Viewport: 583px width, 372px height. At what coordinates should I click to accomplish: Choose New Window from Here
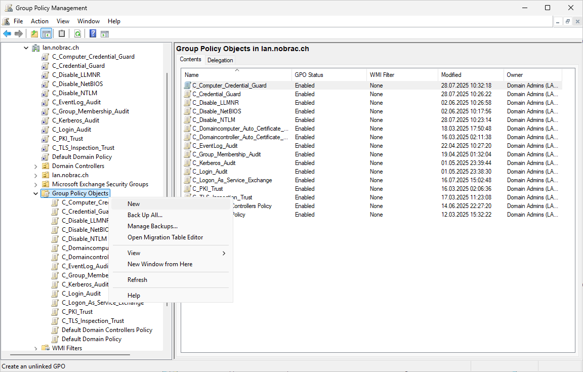(x=171, y=264)
